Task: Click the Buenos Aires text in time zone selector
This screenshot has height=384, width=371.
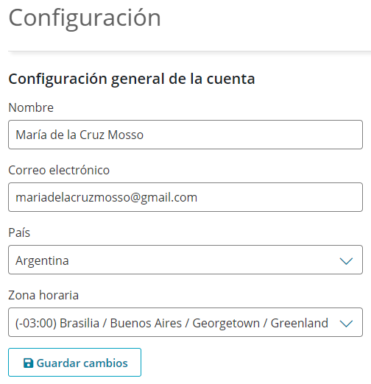Action: (146, 323)
